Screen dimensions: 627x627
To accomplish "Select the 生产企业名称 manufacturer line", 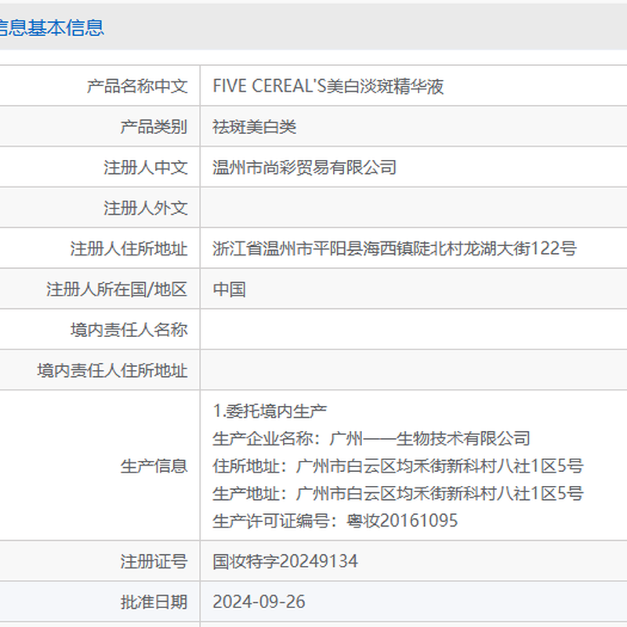I will click(371, 438).
